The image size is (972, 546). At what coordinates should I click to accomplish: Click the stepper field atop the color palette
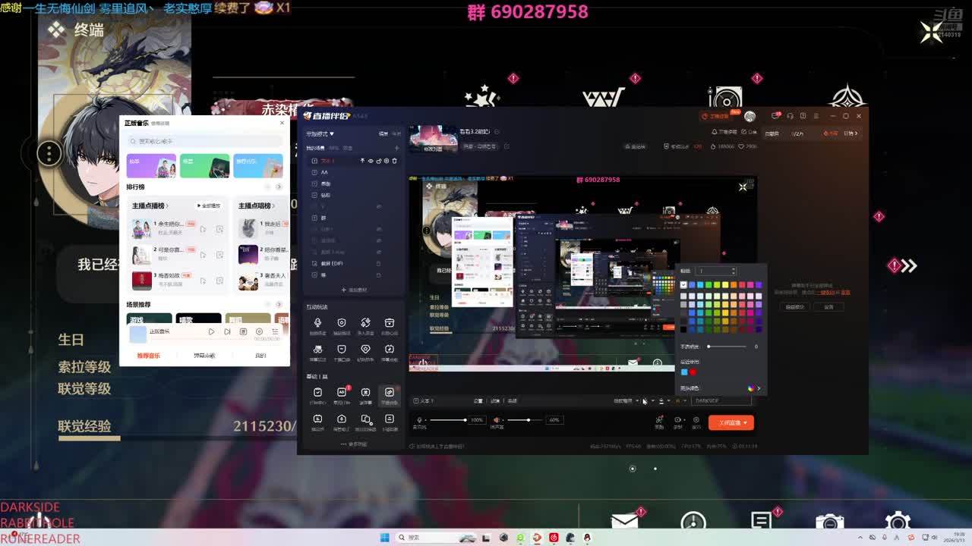click(716, 271)
